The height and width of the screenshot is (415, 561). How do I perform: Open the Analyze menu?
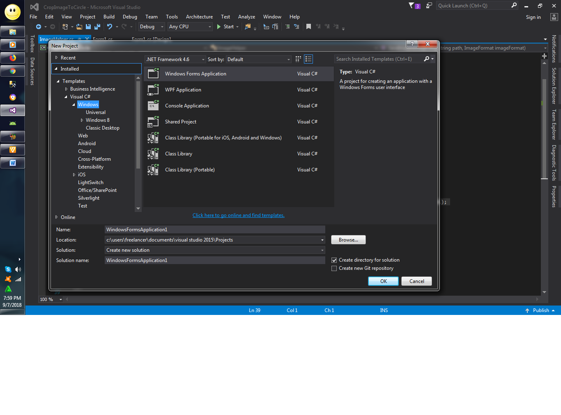pyautogui.click(x=246, y=17)
